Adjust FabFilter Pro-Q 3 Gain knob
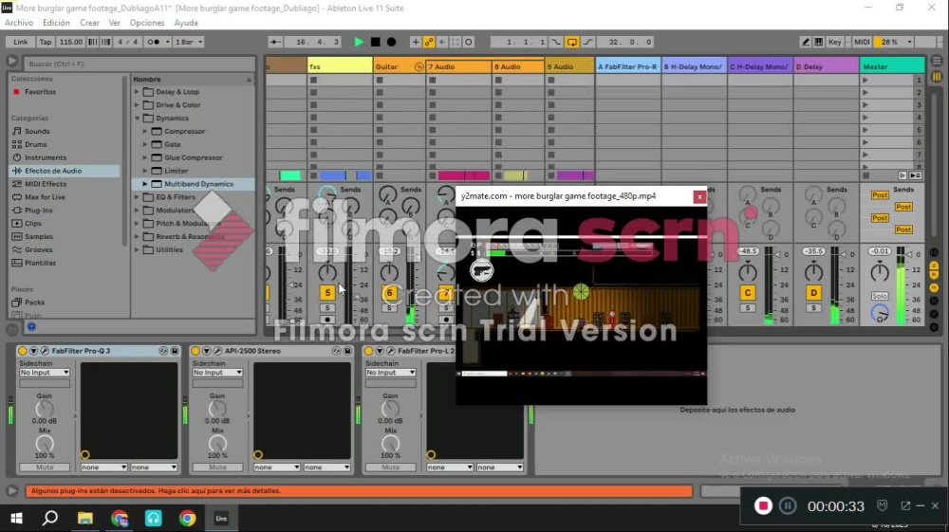The height and width of the screenshot is (532, 949). click(45, 410)
